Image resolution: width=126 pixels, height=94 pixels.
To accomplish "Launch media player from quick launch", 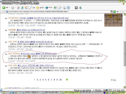I will pos(16,92).
